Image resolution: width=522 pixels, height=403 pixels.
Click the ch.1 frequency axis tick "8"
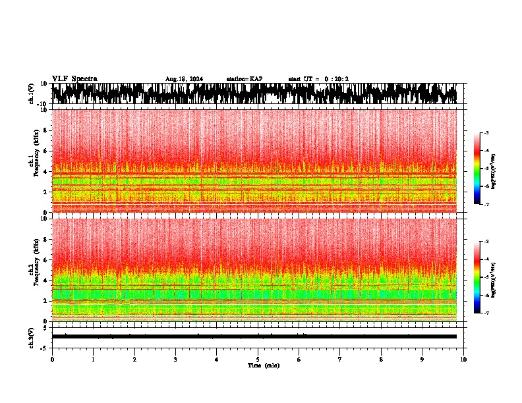45,130
